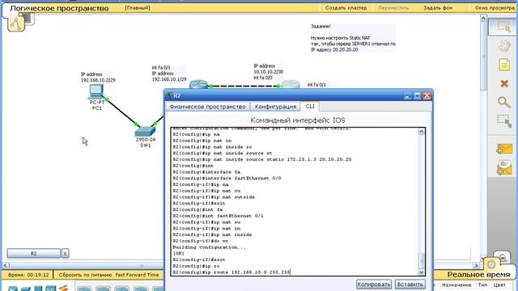Click the Realtime mode label
This screenshot has height=291, width=518.
[478, 275]
